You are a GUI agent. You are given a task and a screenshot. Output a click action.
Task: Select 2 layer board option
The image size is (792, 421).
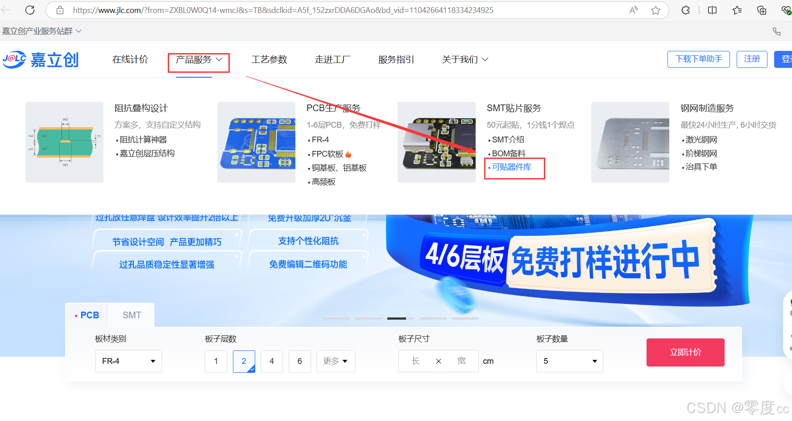coord(244,361)
